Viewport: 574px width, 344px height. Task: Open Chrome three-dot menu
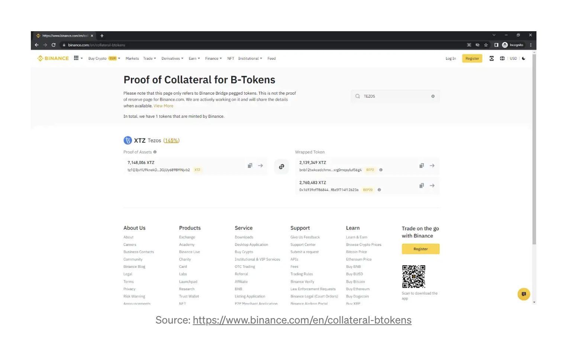[531, 45]
